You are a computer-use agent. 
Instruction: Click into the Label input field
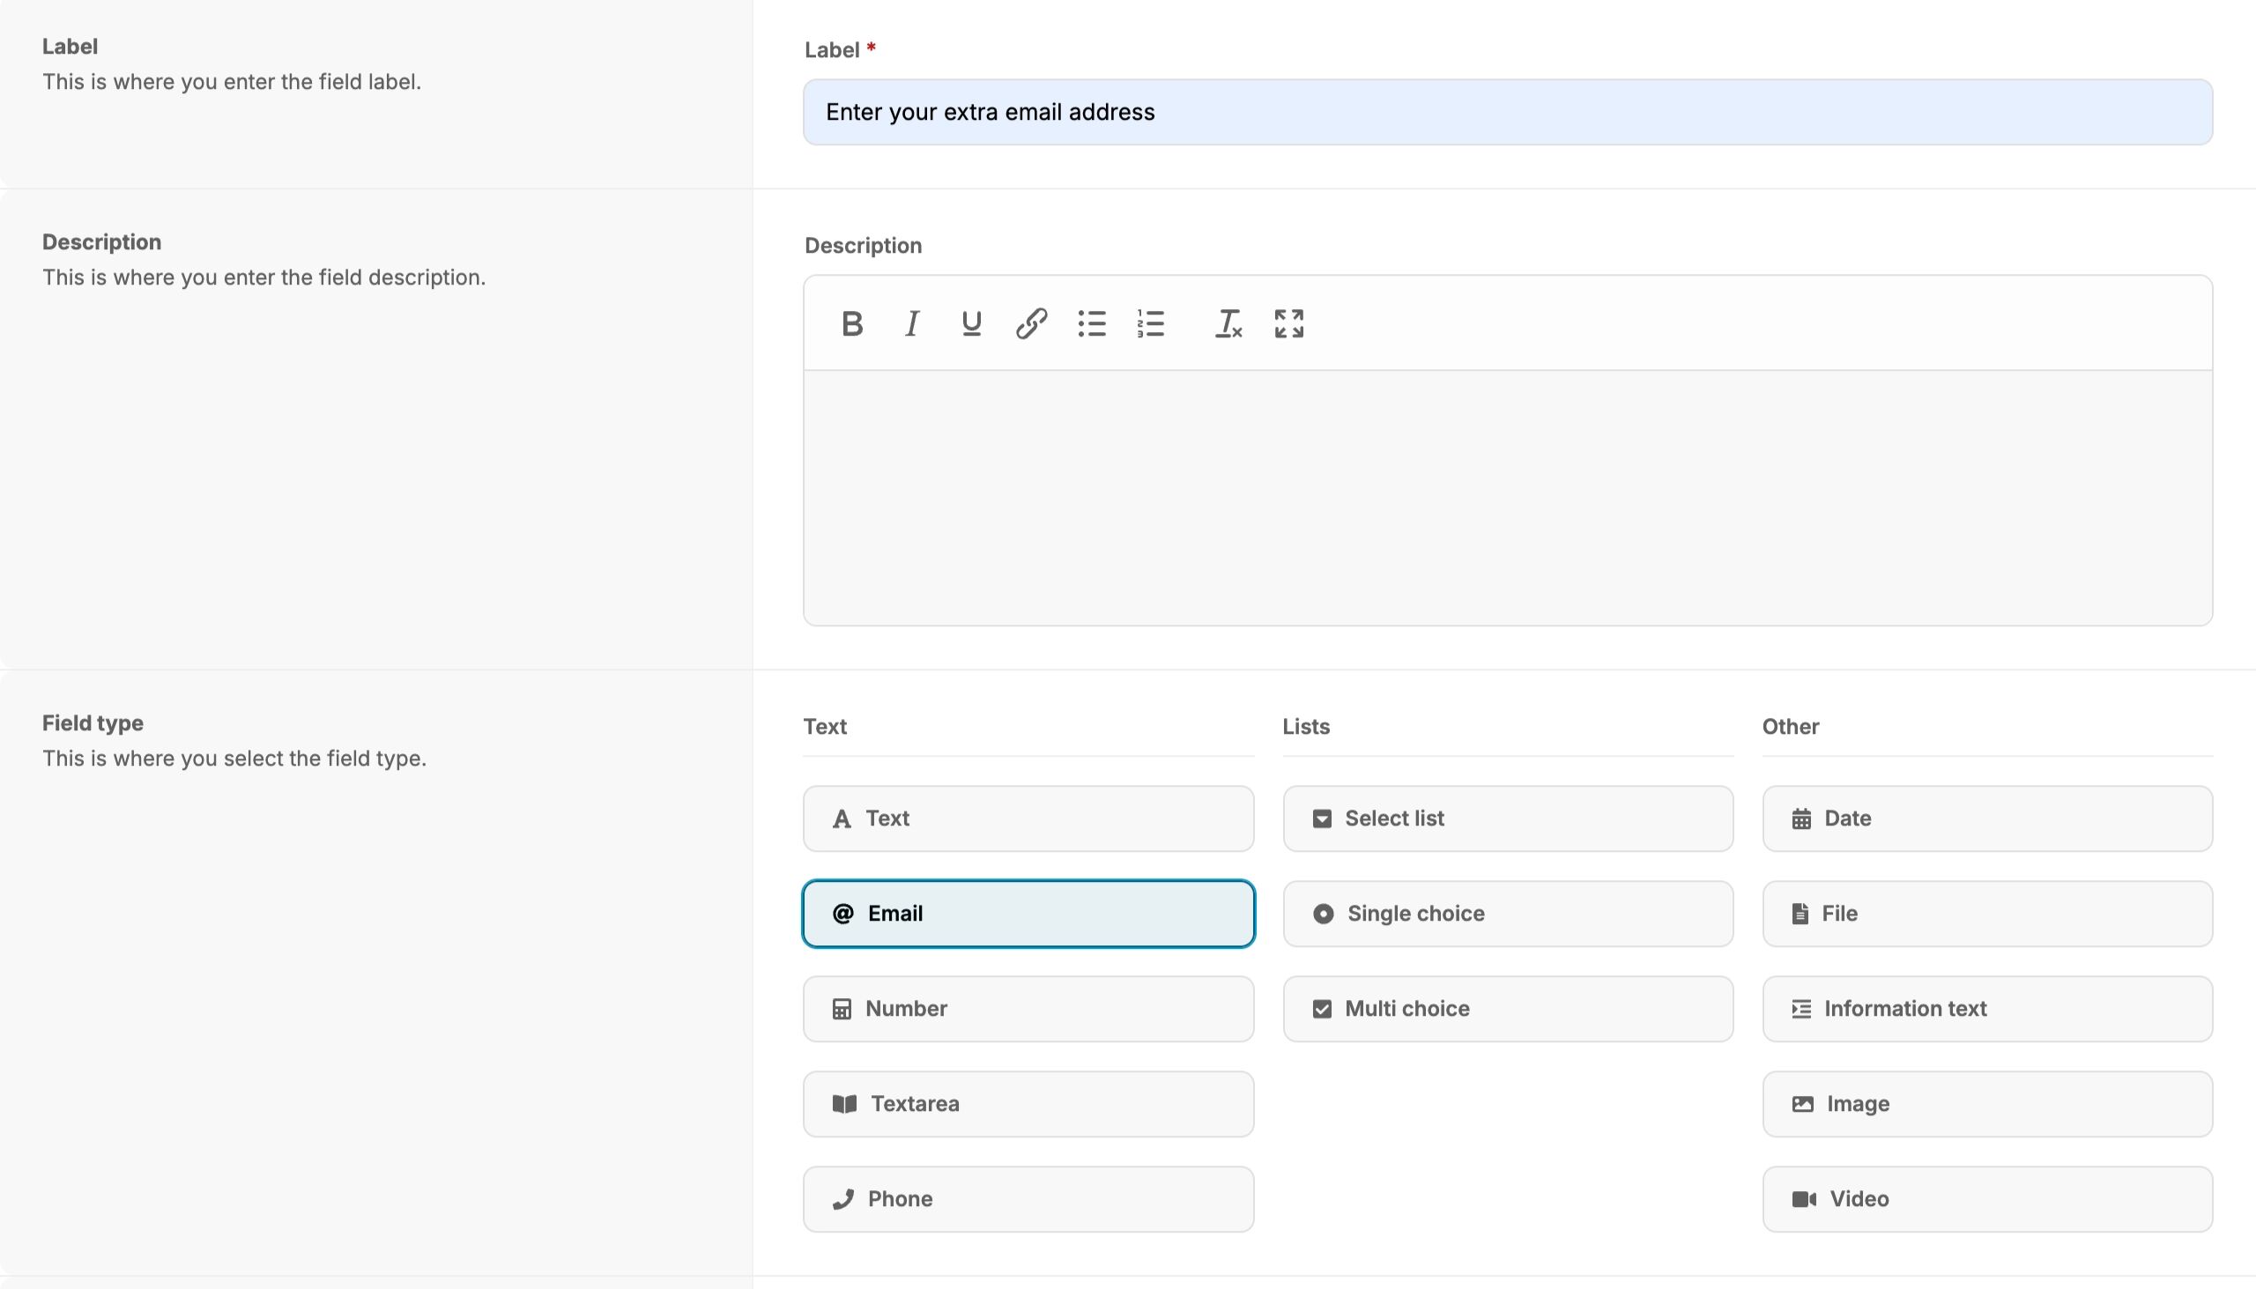[1507, 113]
